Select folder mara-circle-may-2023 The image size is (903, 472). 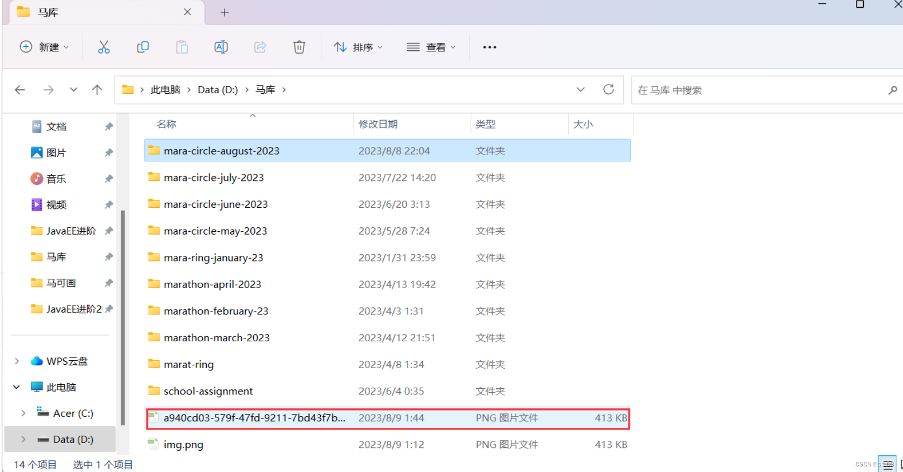click(387, 231)
